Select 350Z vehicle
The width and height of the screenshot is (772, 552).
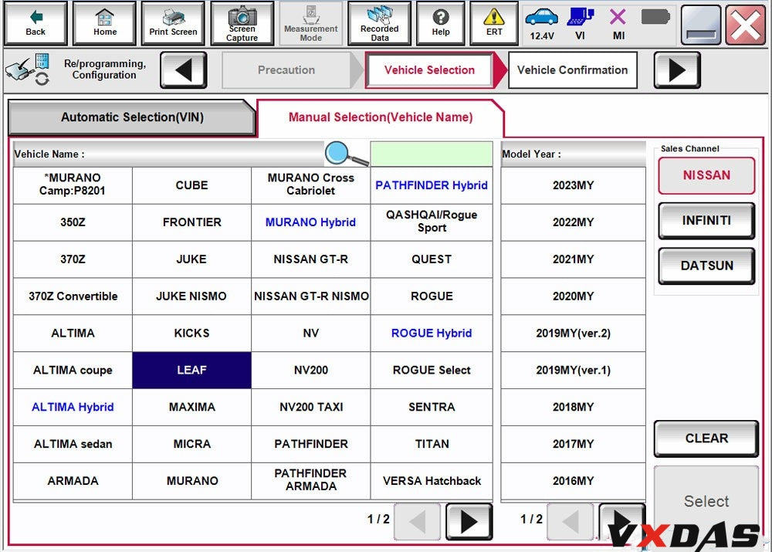tap(73, 222)
